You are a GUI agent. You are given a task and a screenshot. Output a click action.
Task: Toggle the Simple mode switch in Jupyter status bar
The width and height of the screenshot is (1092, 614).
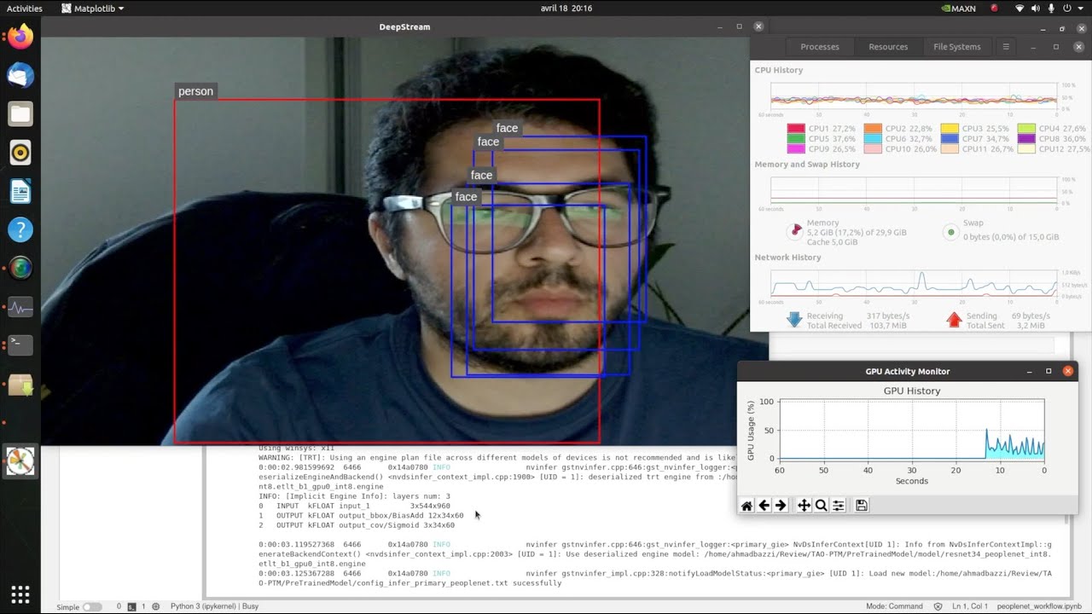click(91, 607)
